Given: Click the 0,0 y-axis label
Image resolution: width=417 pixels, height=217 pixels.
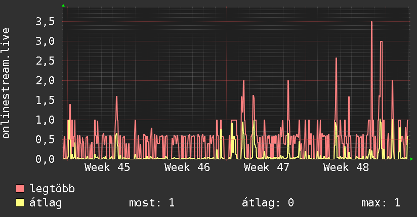Looking at the screenshot, I should pos(45,159).
